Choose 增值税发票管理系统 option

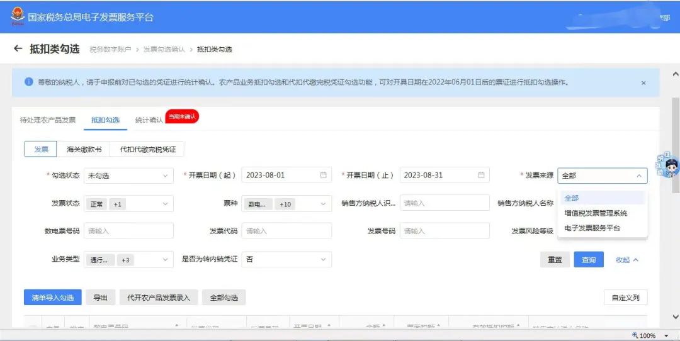coord(596,213)
